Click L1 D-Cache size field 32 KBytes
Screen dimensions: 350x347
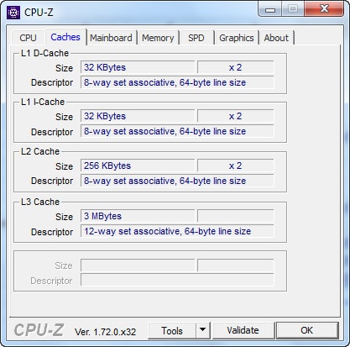[138, 67]
